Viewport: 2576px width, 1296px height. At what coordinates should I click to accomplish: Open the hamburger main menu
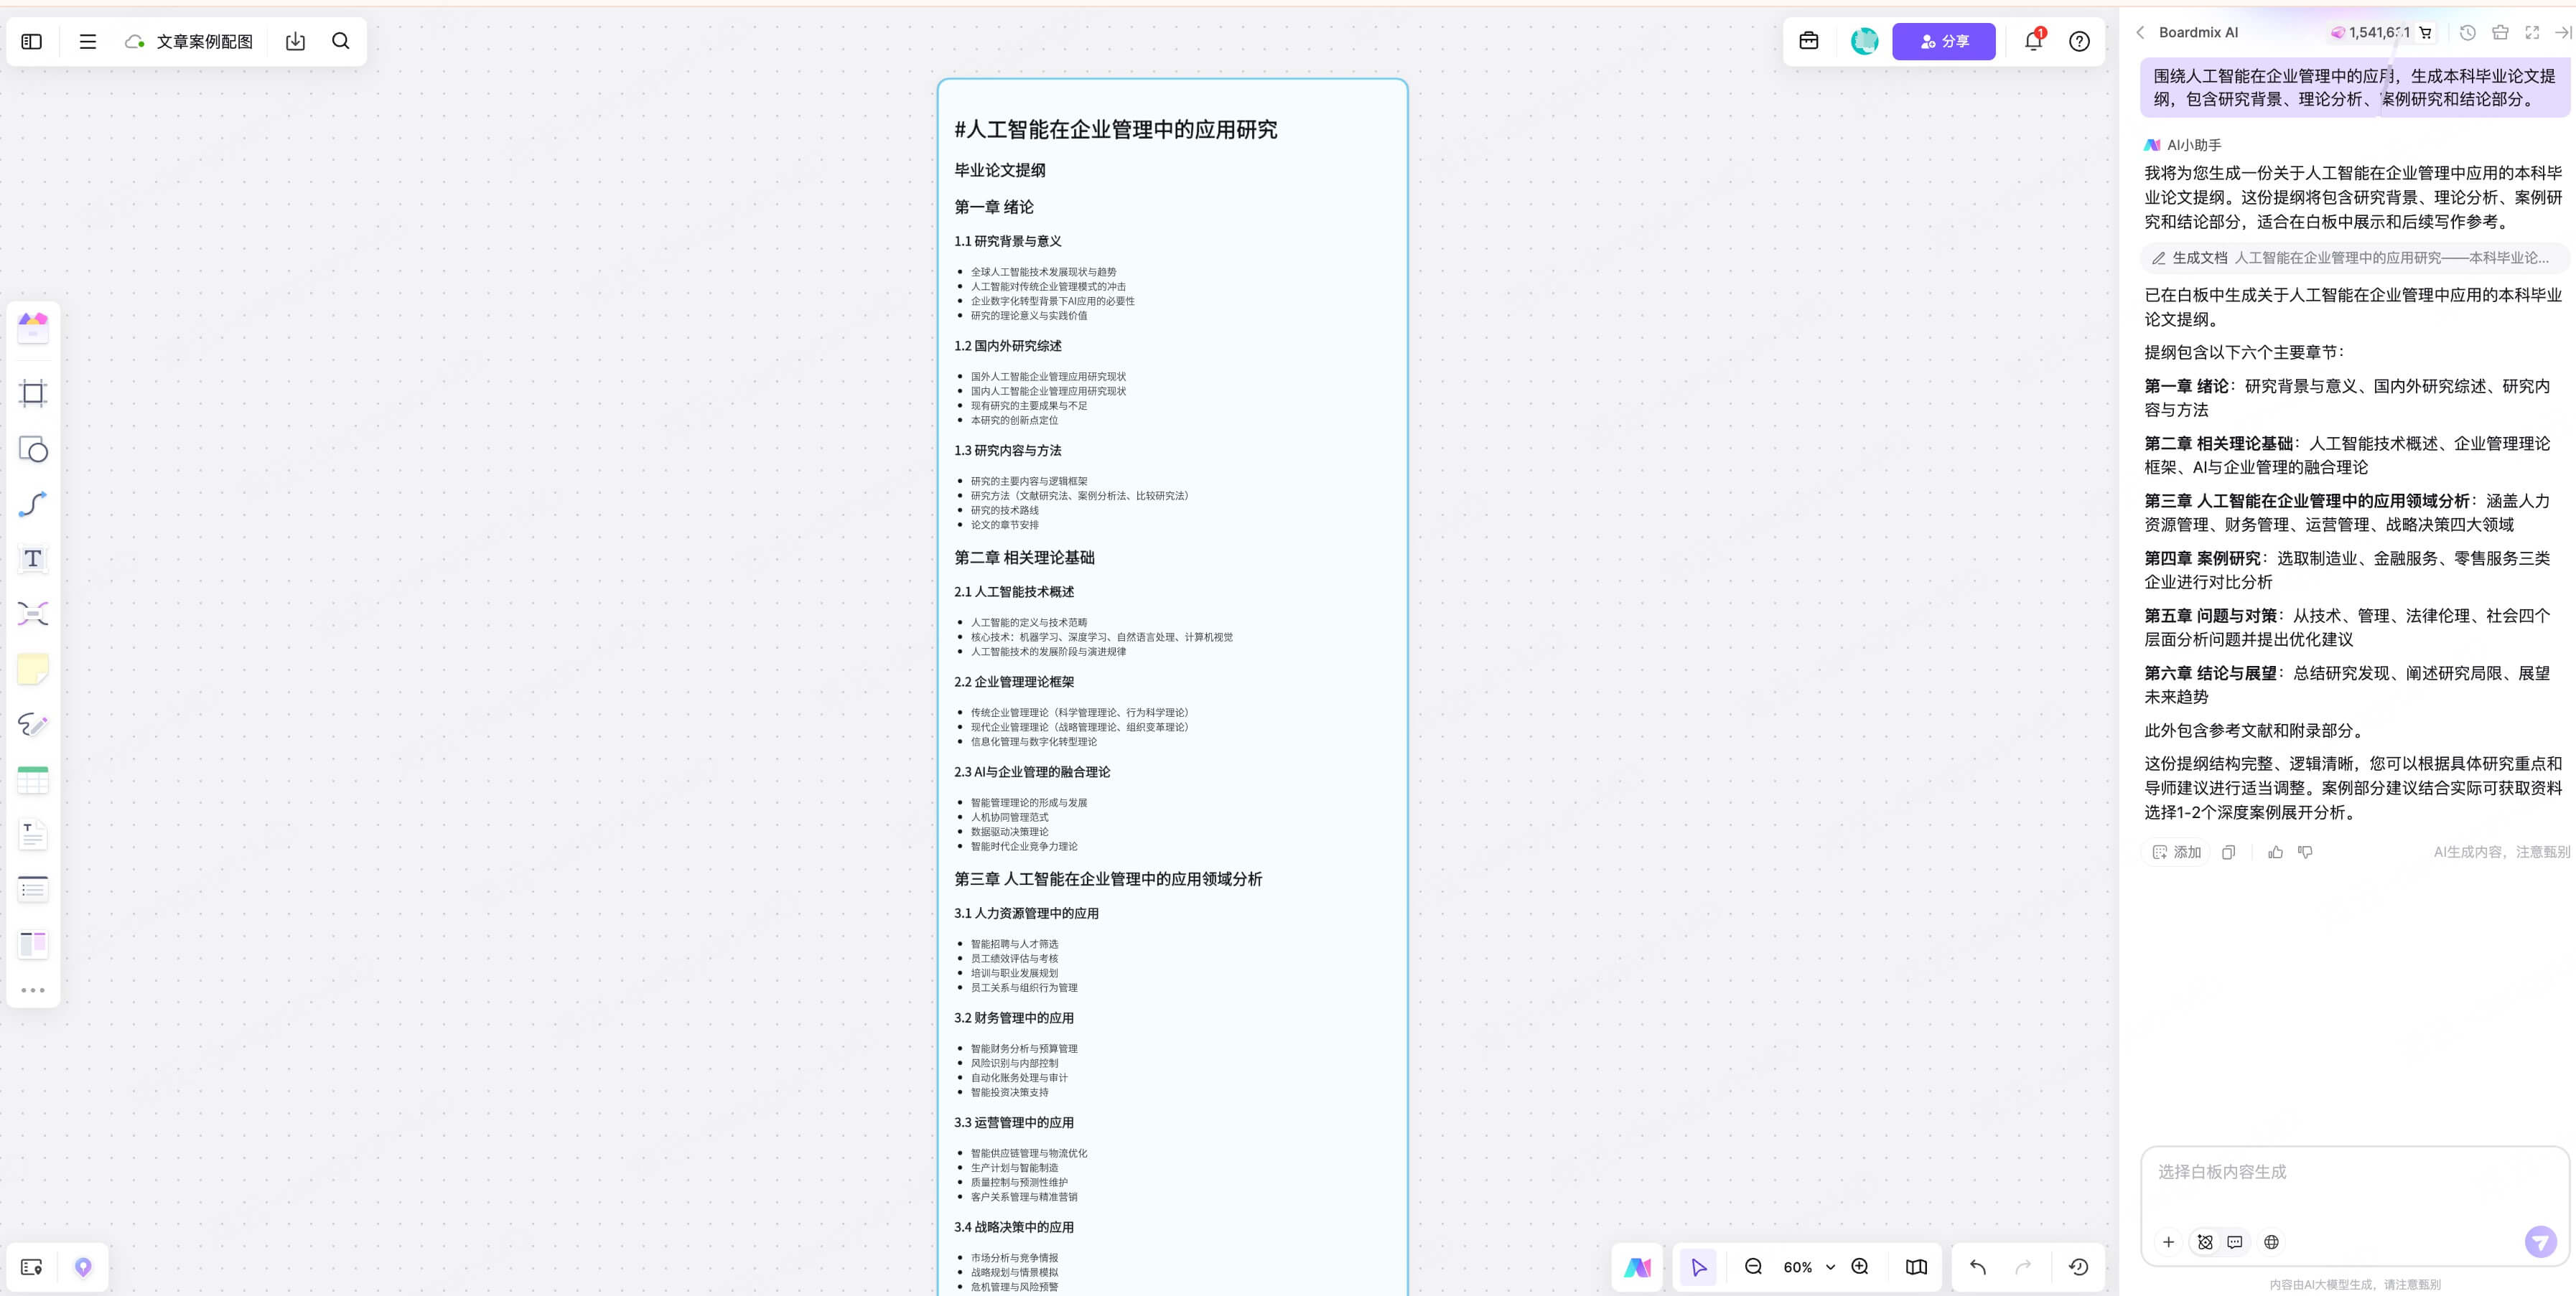click(x=88, y=42)
